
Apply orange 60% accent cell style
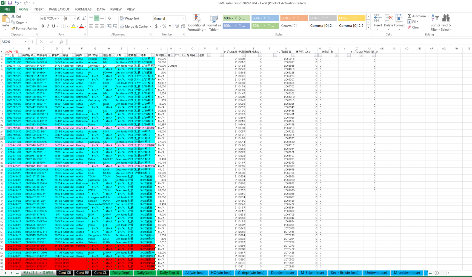294,18
